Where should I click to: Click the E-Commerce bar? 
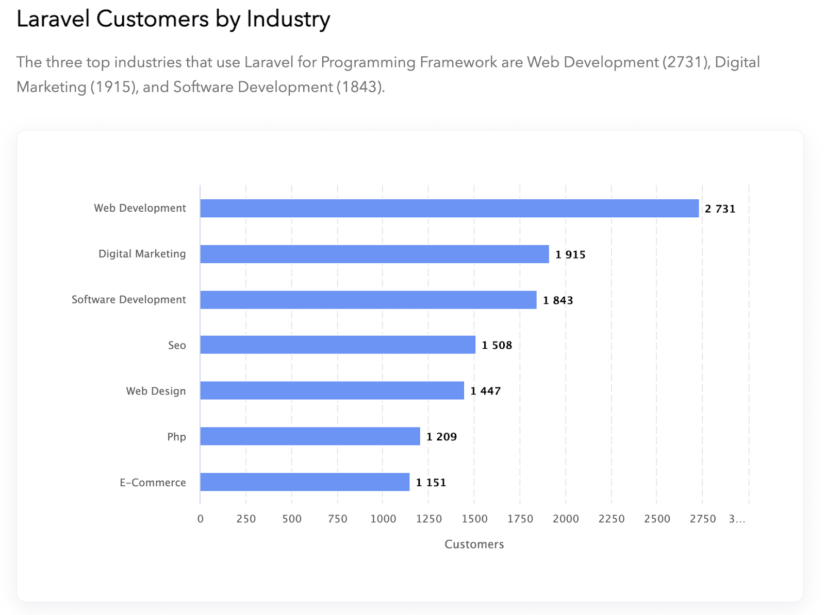coord(304,482)
